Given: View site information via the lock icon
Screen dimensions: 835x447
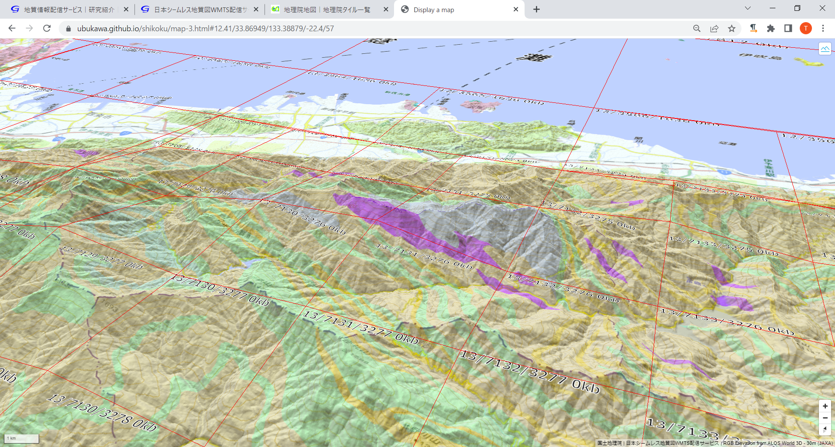Looking at the screenshot, I should tap(68, 29).
